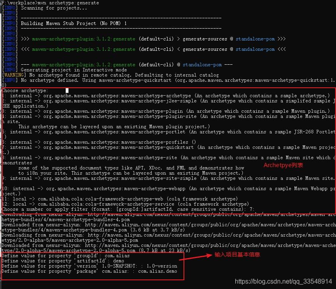Click download stat '(3.6 kB at 3.7 kB/s)'

(x=157, y=230)
